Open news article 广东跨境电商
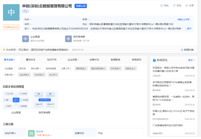The width and height of the screenshot is (201, 139). [167, 125]
